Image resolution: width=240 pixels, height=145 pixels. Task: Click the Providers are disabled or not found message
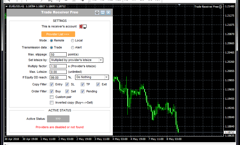click(x=60, y=127)
